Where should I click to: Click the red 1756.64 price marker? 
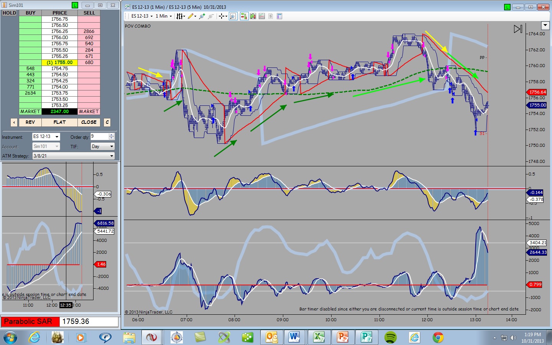click(x=537, y=92)
